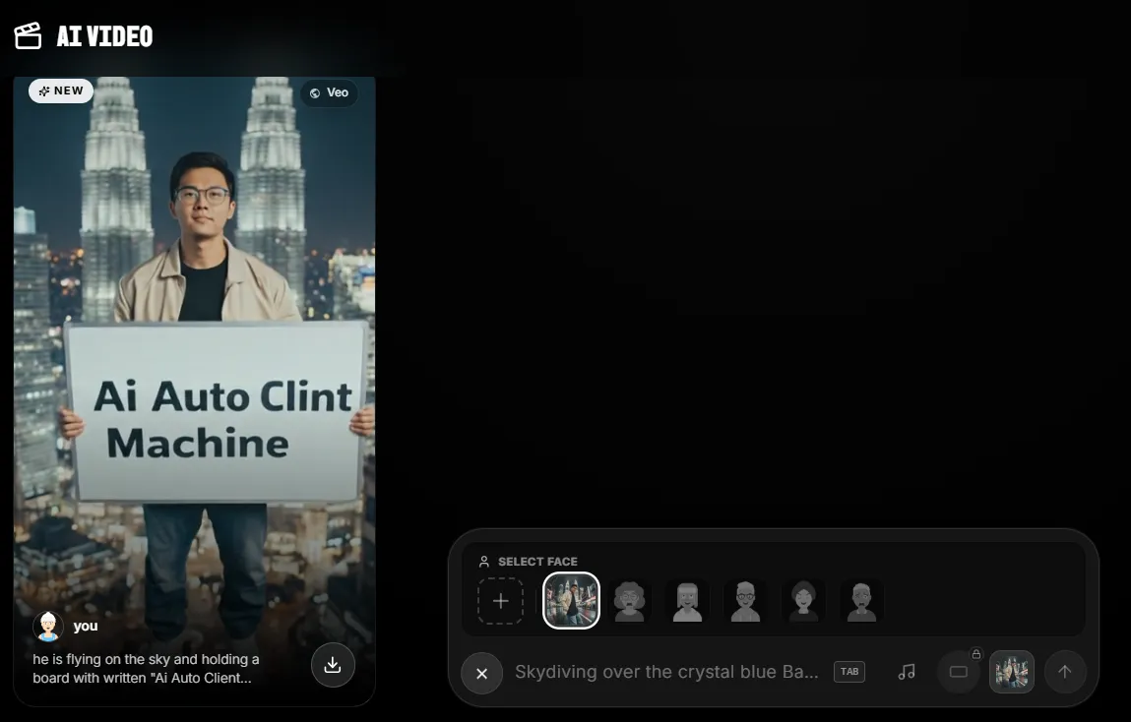Close the select face panel

click(481, 673)
